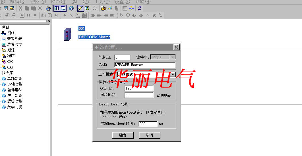Screen dimensions: 302x156
Task: Click the 主站heartbeat时间 input field
Action: click(148, 124)
